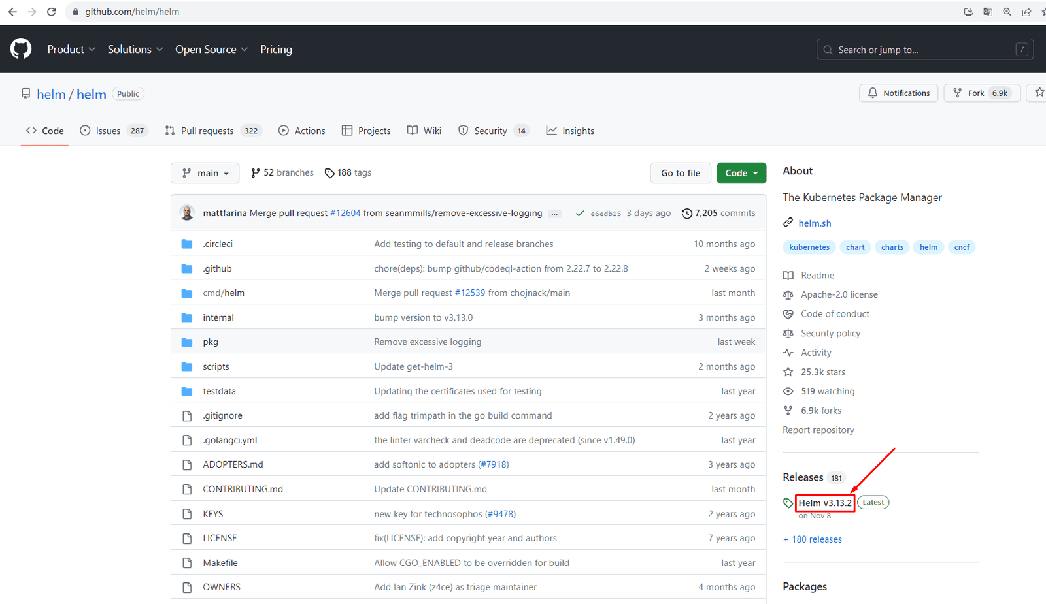Click the LICENSE file icon
The width and height of the screenshot is (1046, 604).
(x=187, y=539)
